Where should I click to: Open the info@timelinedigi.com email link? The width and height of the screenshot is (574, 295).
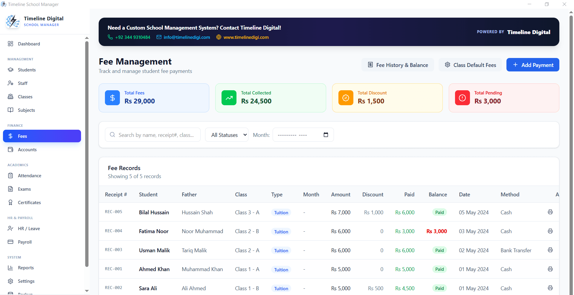[186, 37]
